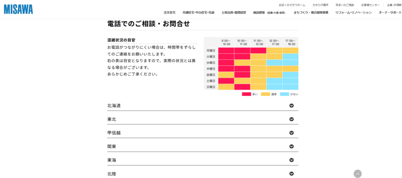
Task: Open the 注文住宅 menu
Action: coord(169,13)
